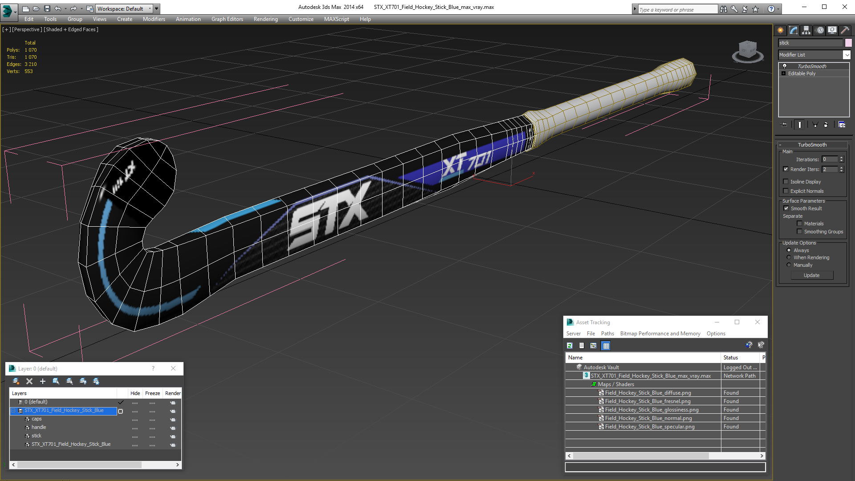Open Paths menu in Asset Tracking

[x=607, y=334]
